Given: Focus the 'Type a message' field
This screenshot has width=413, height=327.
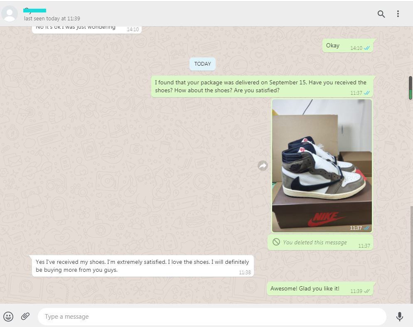Looking at the screenshot, I should 212,317.
